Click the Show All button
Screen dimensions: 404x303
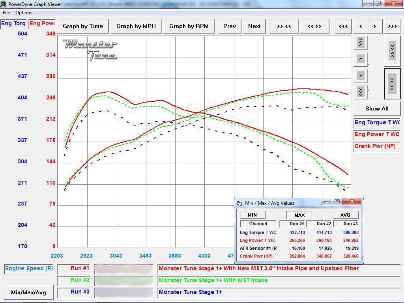(x=376, y=108)
